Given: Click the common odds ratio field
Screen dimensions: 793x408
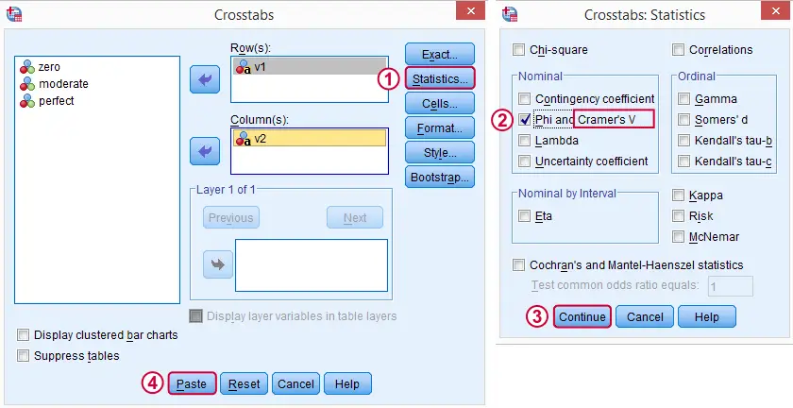Looking at the screenshot, I should pos(729,286).
